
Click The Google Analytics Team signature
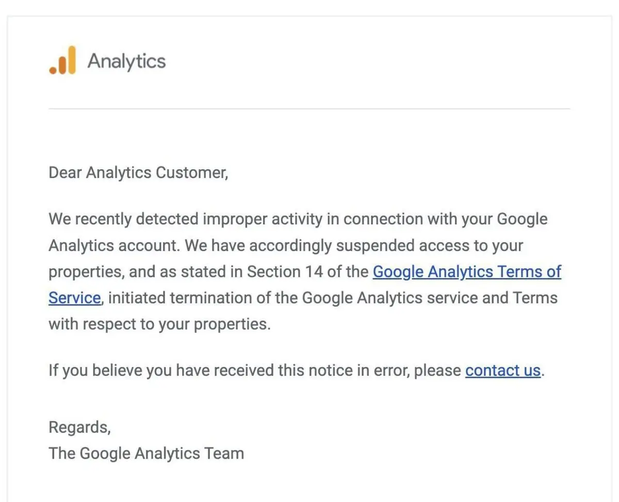146,454
